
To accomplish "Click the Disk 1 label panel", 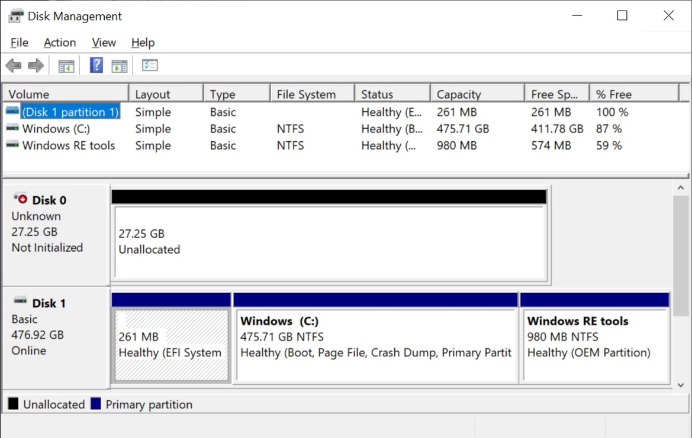I will click(56, 338).
